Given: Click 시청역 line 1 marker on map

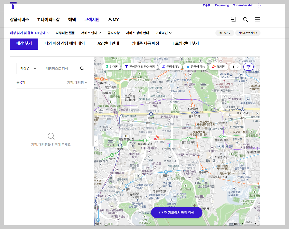Looking at the screenshot, I should (120, 145).
